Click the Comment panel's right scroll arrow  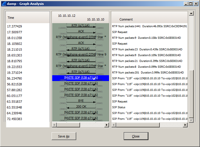tap(185, 125)
